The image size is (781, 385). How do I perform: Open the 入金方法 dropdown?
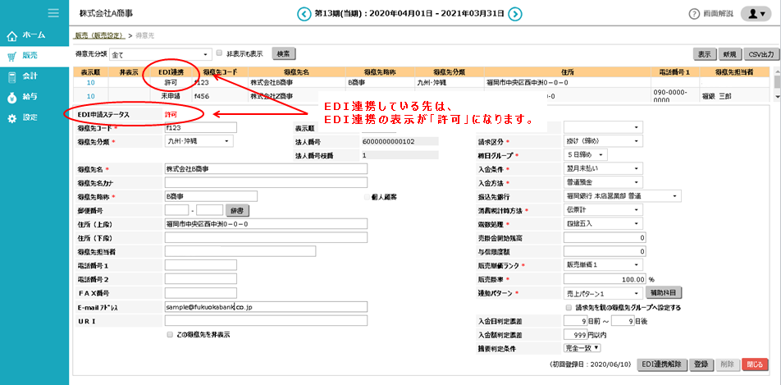603,182
